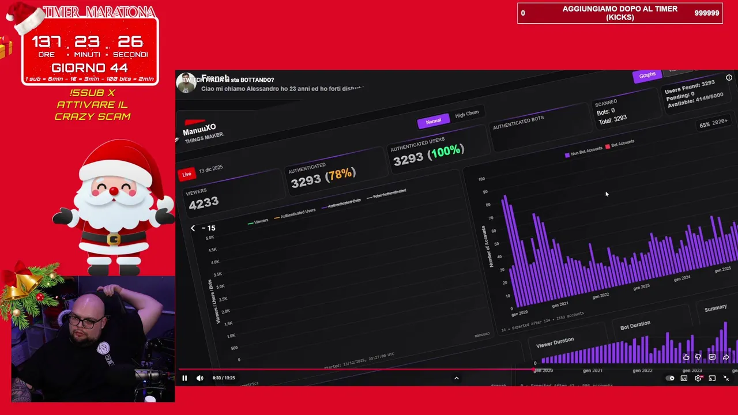This screenshot has width=738, height=415.
Task: Click the playhead dot on the progress bar
Action: coord(532,369)
